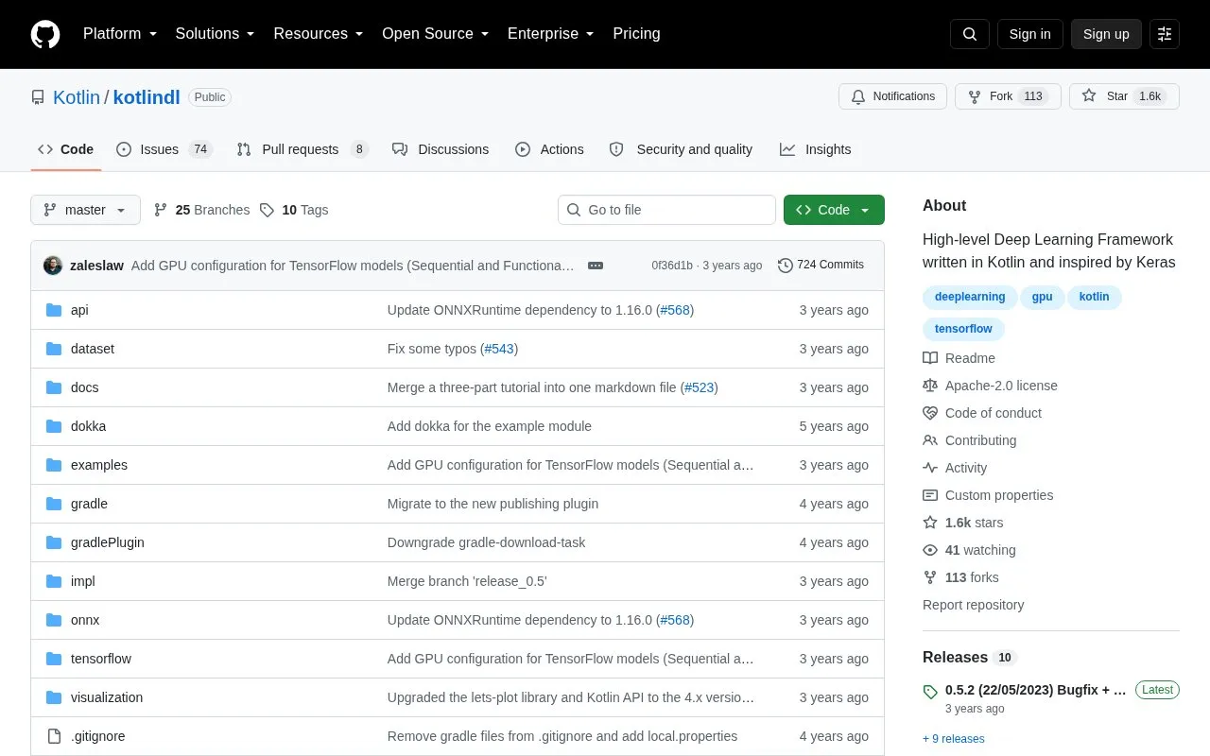Viewport: 1210px width, 756px height.
Task: Open the Enterprise dropdown menu
Action: point(551,34)
